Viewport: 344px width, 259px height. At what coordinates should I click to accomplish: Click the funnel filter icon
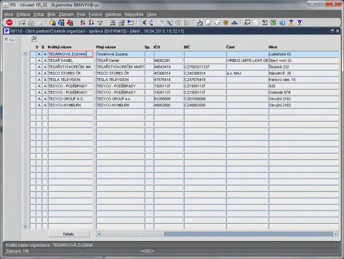(100, 23)
